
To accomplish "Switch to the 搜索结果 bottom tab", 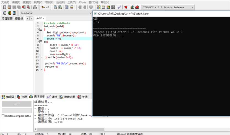I will 67,97.
